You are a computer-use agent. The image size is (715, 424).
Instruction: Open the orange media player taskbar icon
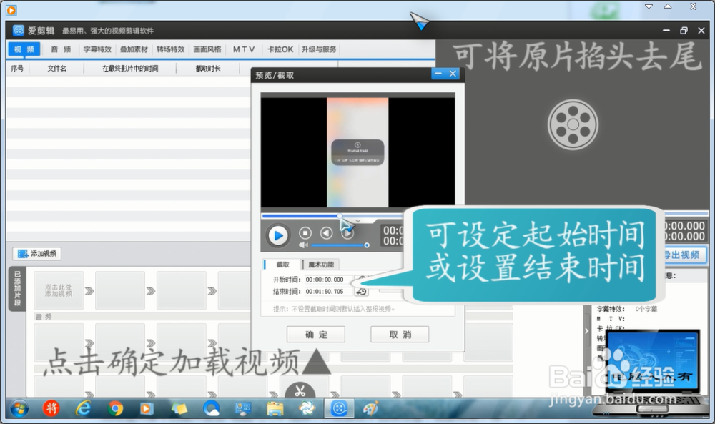click(x=147, y=408)
